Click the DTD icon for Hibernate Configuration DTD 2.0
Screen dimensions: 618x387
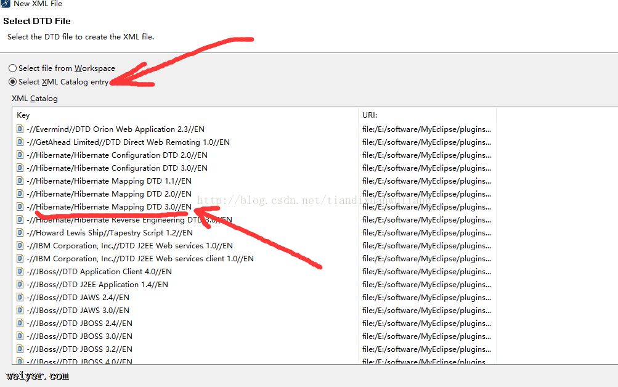[20, 155]
